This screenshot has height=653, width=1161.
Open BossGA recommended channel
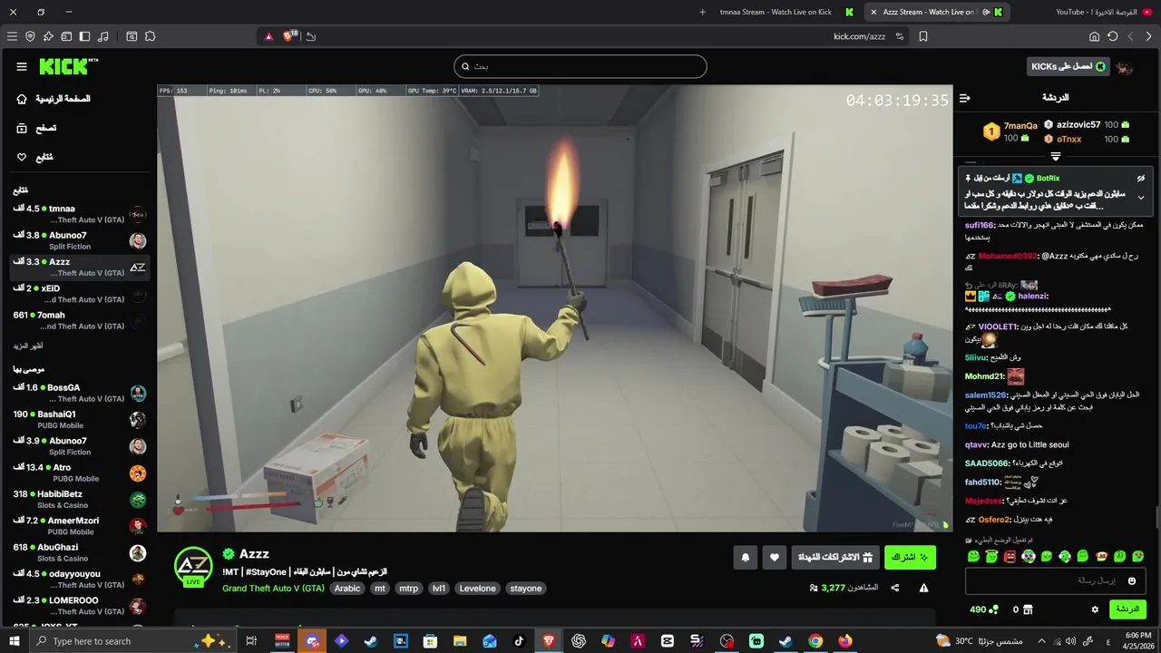80,393
